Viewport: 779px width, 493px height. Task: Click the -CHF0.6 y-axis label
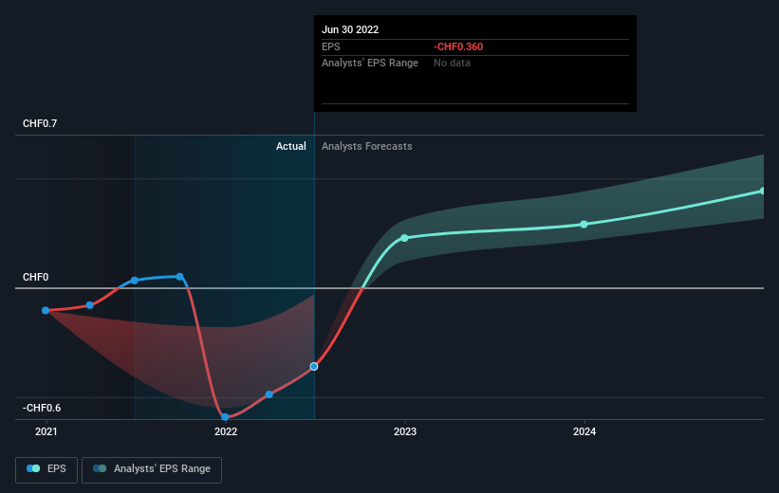click(x=42, y=408)
